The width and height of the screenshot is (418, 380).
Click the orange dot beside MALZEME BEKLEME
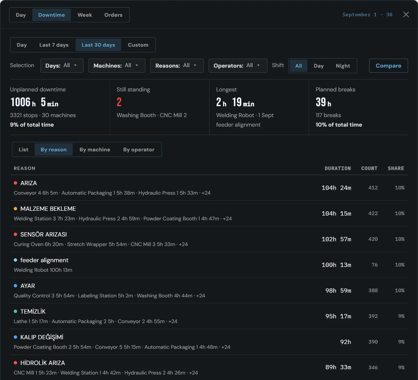15,209
